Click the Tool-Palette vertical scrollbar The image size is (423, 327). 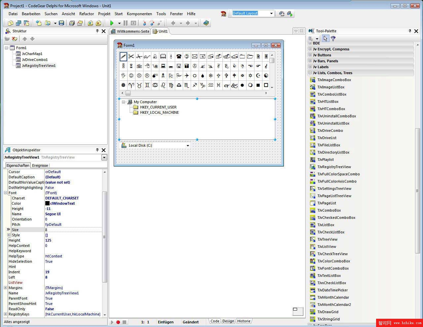point(417,183)
